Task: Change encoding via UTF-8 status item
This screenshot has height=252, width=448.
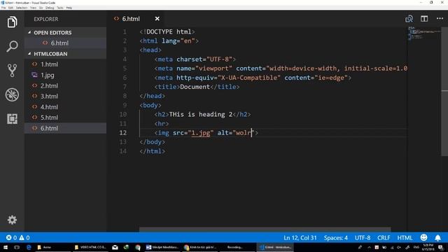Action: pyautogui.click(x=363, y=238)
